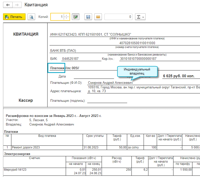The image size is (200, 177).
Task: Increase copy count with up stepper
Action: click(x=66, y=15)
